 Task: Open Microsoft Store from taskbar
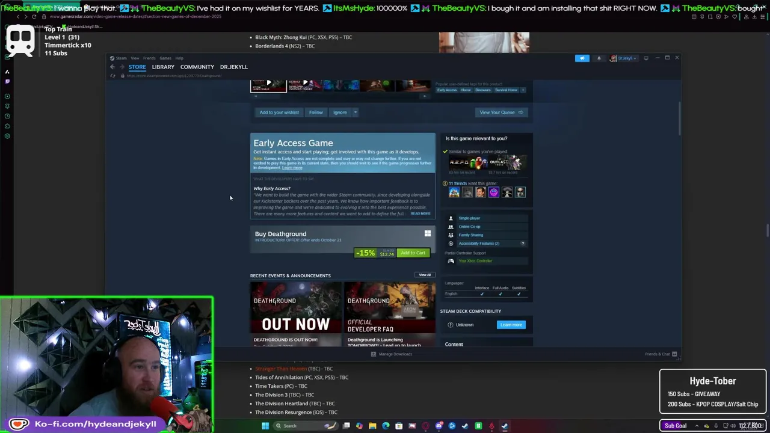(399, 426)
